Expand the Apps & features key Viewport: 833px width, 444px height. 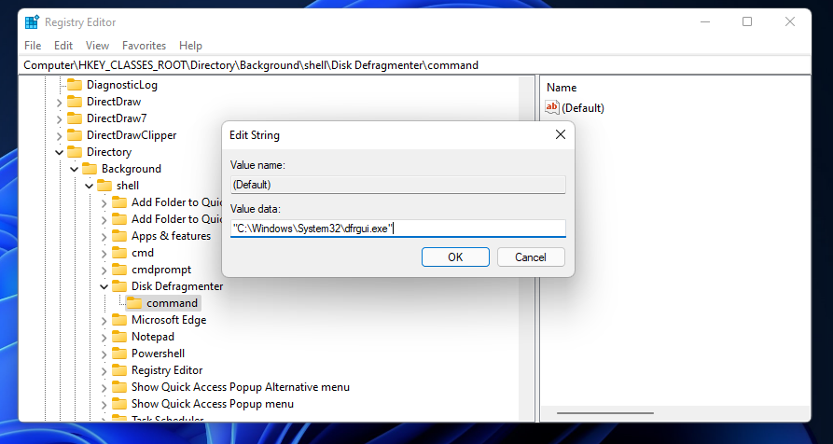(x=104, y=236)
